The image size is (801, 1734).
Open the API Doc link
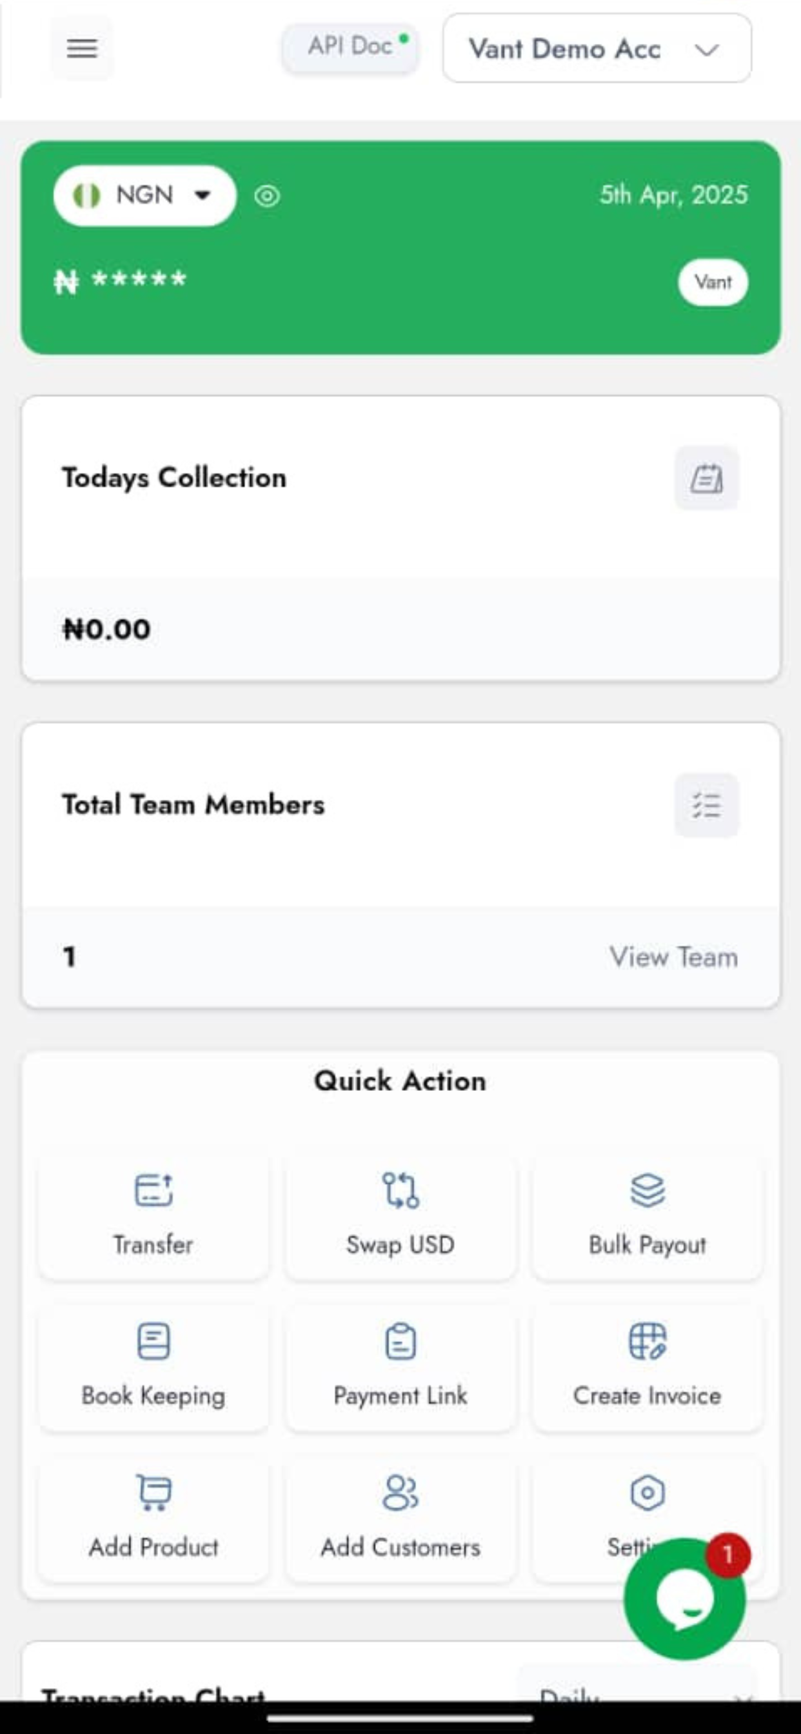click(x=350, y=47)
